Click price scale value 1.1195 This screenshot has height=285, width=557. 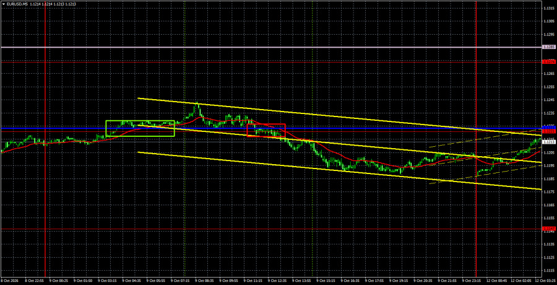pos(549,165)
